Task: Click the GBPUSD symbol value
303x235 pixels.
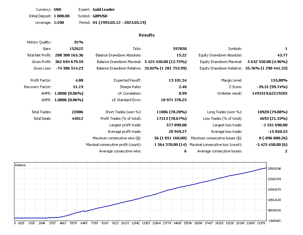Action: point(100,16)
